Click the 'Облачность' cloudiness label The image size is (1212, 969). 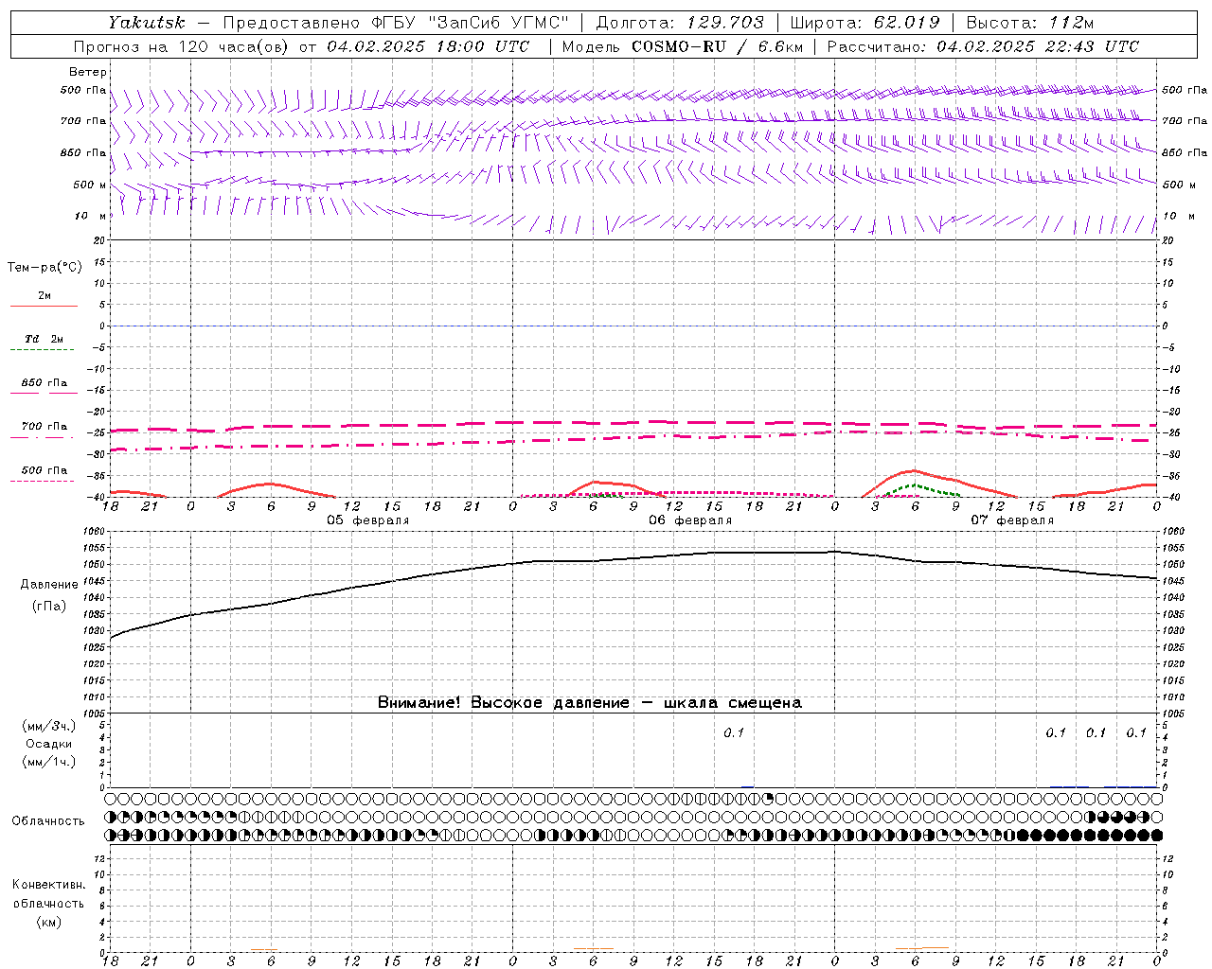(47, 820)
